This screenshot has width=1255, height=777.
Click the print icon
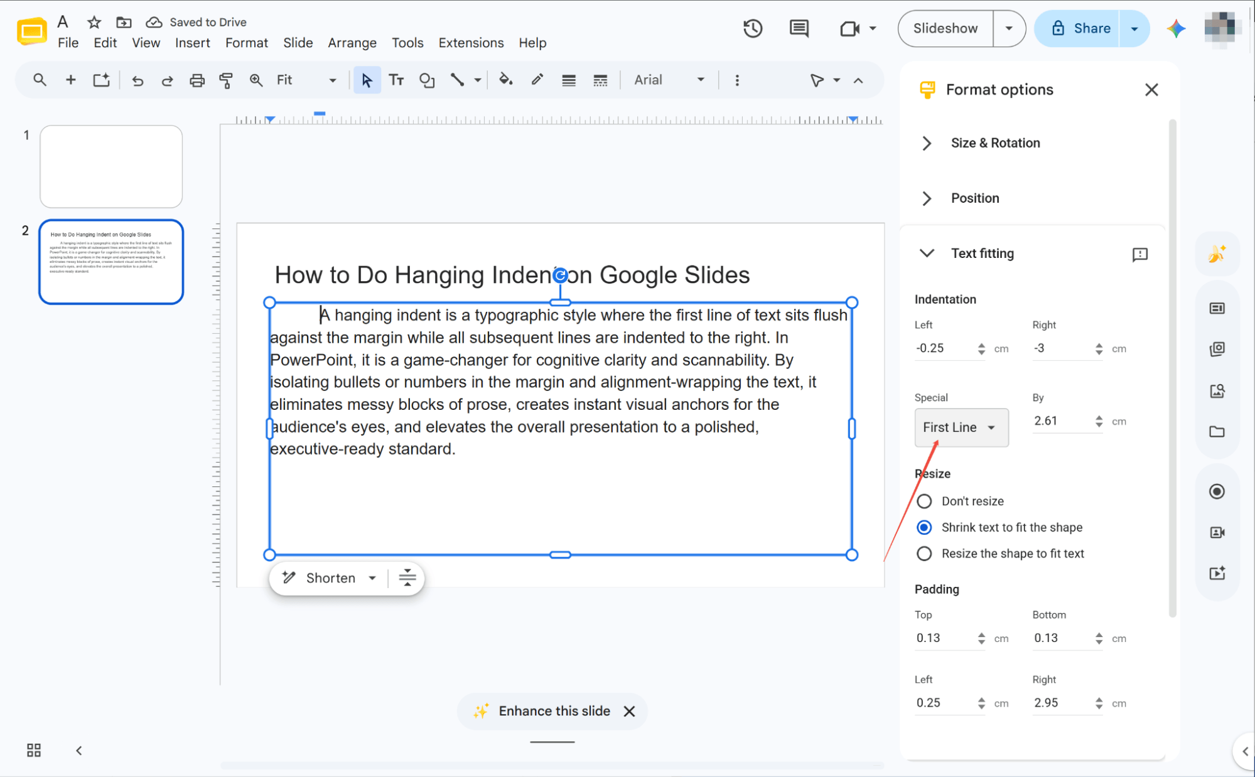coord(197,80)
